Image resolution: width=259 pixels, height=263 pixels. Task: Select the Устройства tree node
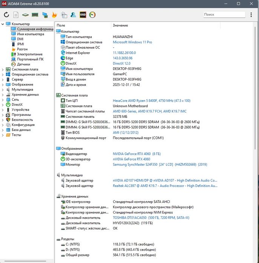(17, 110)
